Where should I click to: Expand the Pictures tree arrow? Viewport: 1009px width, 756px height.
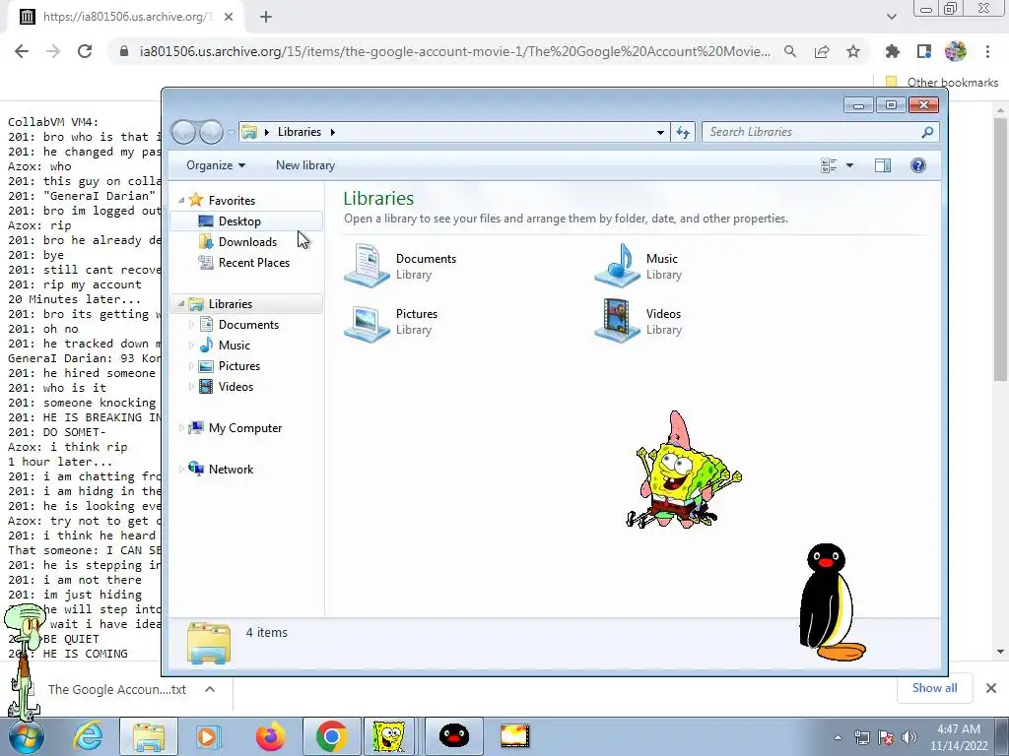coord(191,366)
